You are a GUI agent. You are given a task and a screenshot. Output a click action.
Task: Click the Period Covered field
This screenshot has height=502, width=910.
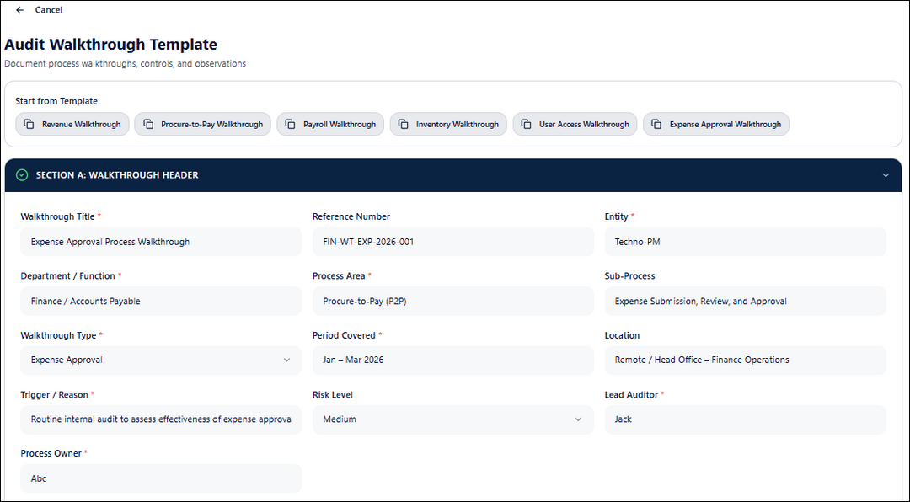click(453, 360)
